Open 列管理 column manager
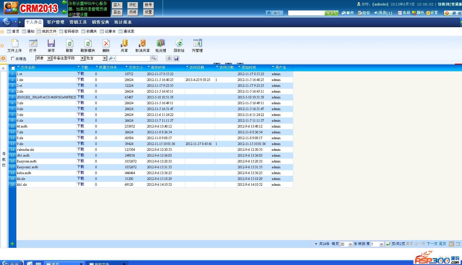The width and height of the screenshot is (462, 265). point(197,44)
